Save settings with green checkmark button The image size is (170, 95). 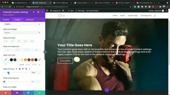(40, 93)
